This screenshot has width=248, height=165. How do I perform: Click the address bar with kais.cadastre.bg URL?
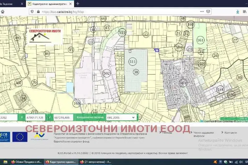point(120,12)
